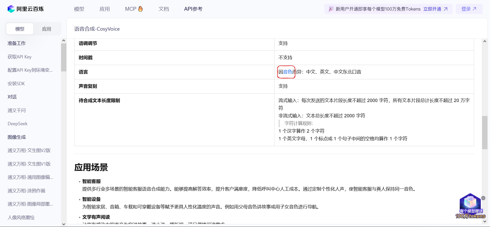
Task: Click the 图像生成 sidebar section heading
Action: point(17,137)
